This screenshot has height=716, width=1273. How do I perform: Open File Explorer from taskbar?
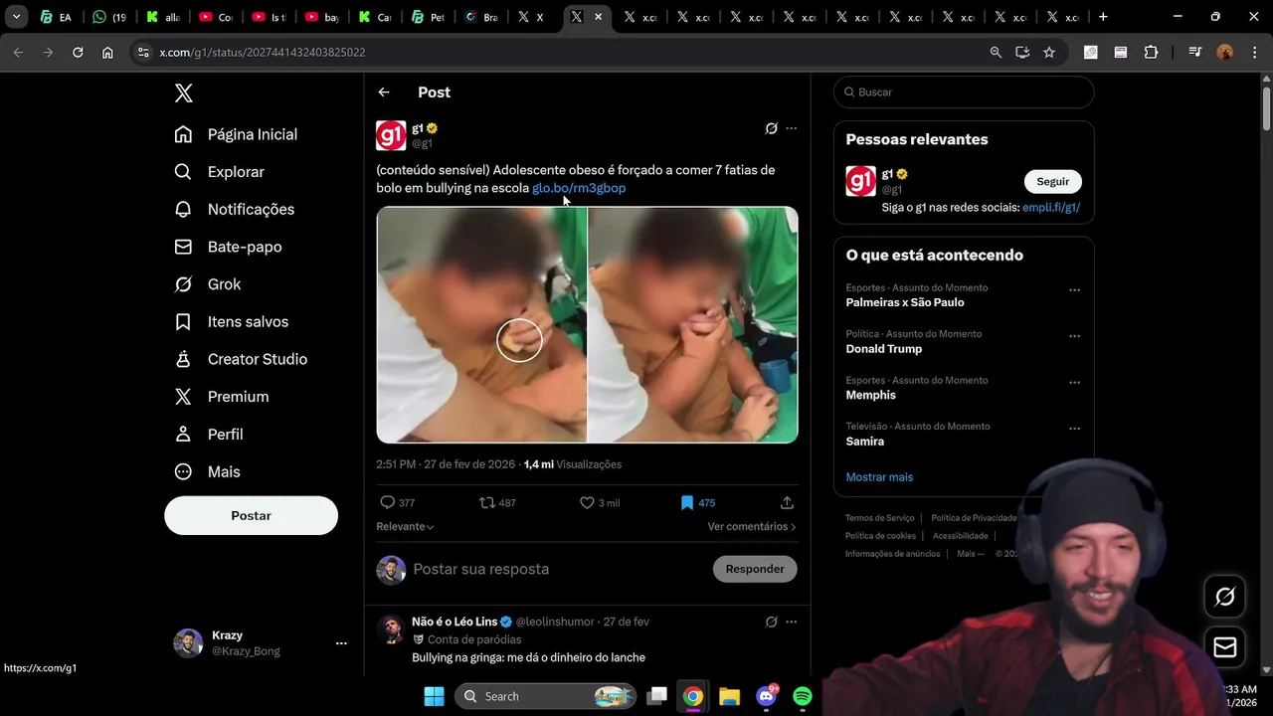729,696
